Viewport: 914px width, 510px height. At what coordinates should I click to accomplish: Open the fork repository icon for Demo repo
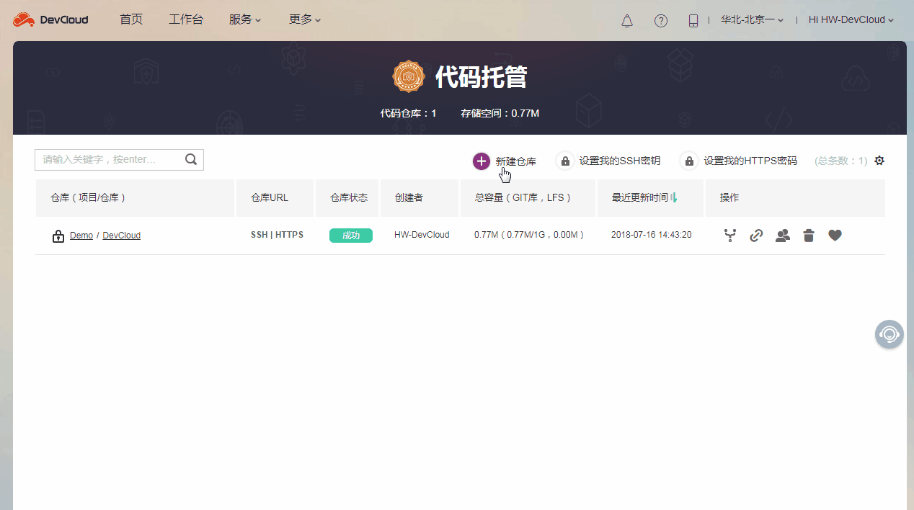point(729,235)
